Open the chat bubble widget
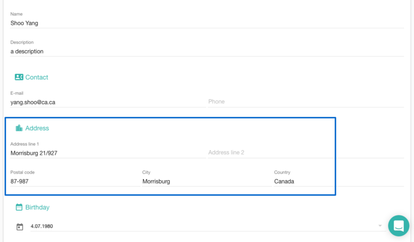 [x=399, y=225]
